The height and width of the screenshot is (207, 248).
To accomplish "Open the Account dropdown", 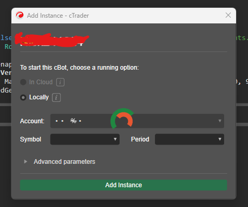I will (137, 121).
